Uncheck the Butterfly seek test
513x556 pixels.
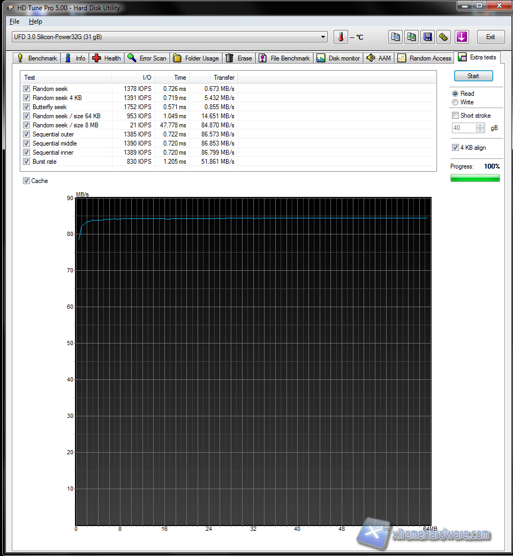(27, 107)
